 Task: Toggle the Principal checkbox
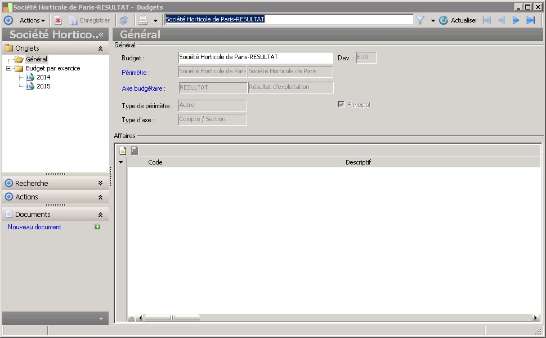[x=341, y=105]
